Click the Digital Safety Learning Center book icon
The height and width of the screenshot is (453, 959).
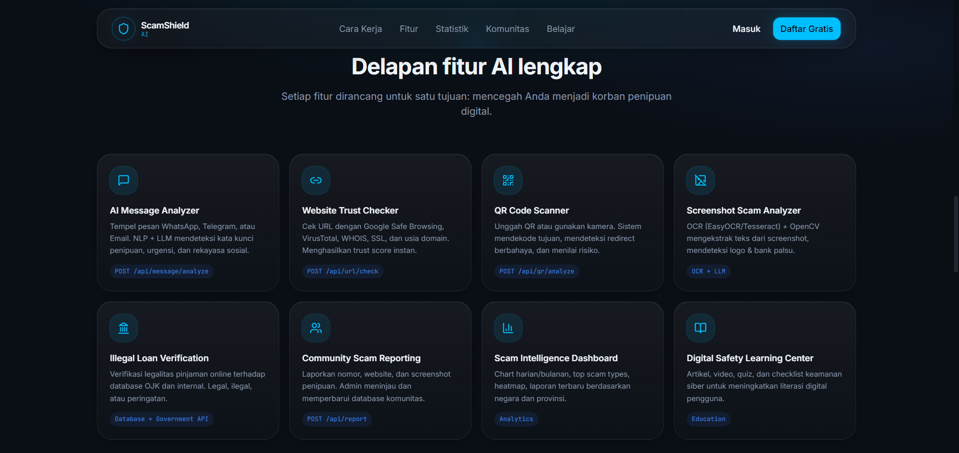(700, 328)
